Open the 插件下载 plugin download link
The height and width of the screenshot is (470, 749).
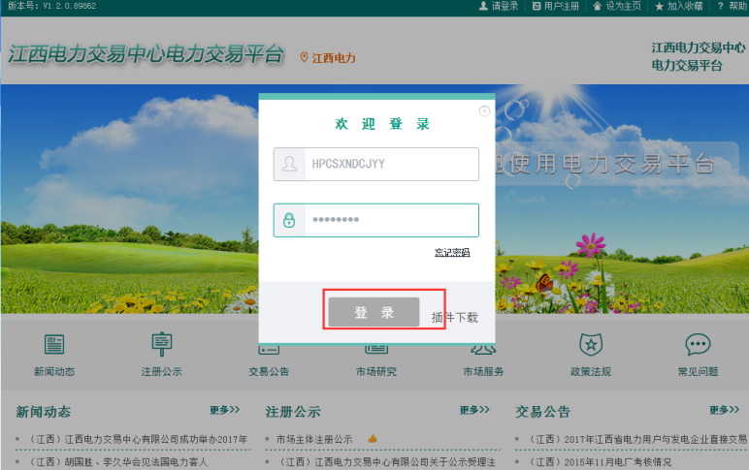click(454, 317)
